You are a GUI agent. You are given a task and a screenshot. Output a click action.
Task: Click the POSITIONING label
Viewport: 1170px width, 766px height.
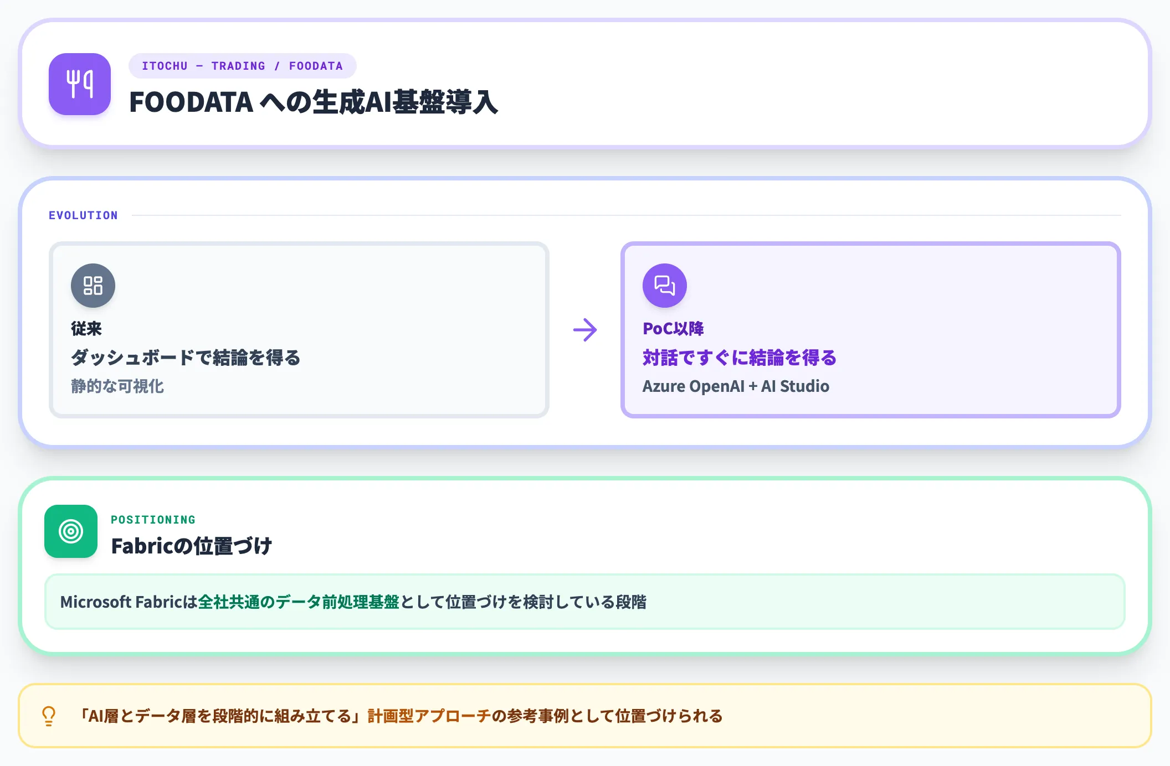[153, 520]
